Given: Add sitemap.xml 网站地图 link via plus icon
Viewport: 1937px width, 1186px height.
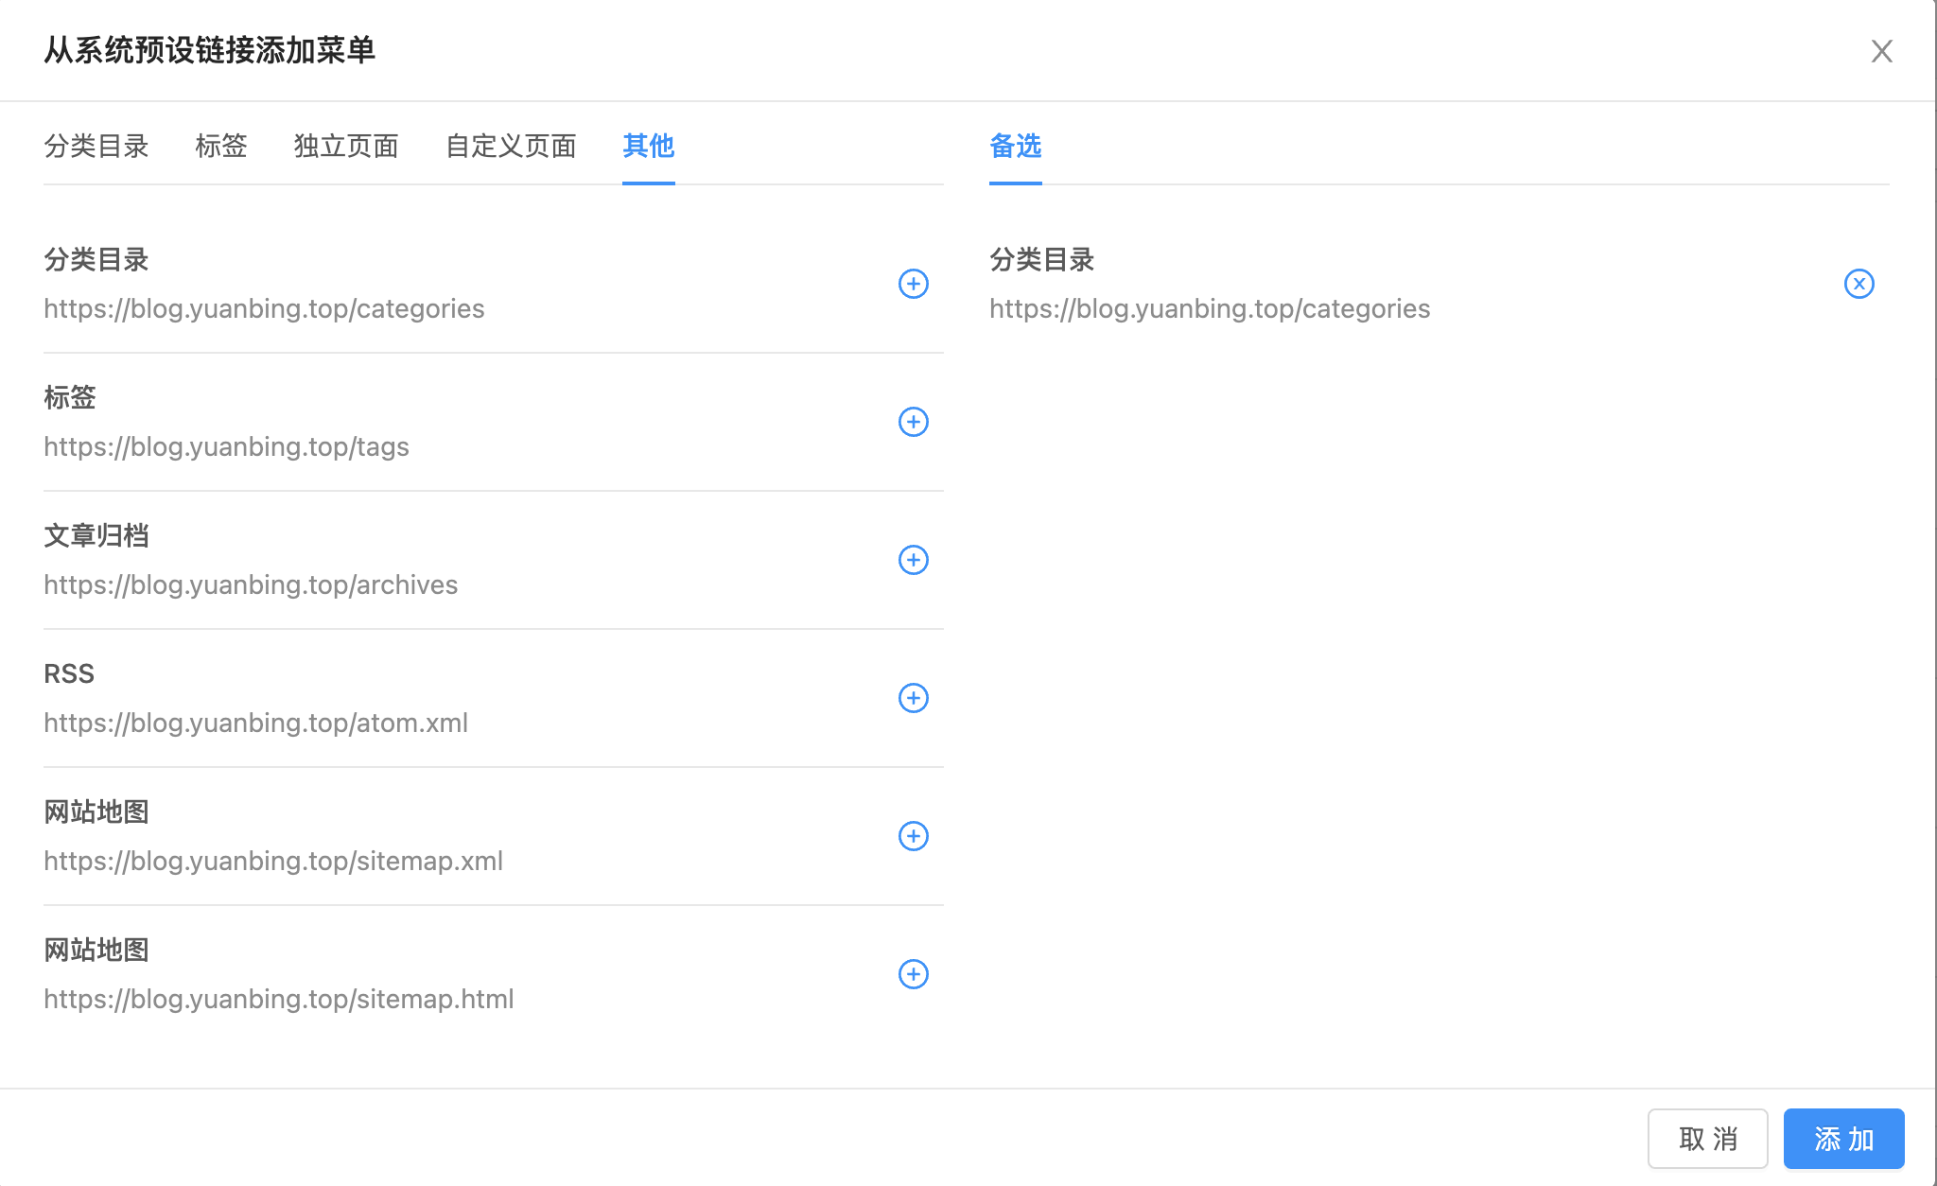Looking at the screenshot, I should [912, 836].
